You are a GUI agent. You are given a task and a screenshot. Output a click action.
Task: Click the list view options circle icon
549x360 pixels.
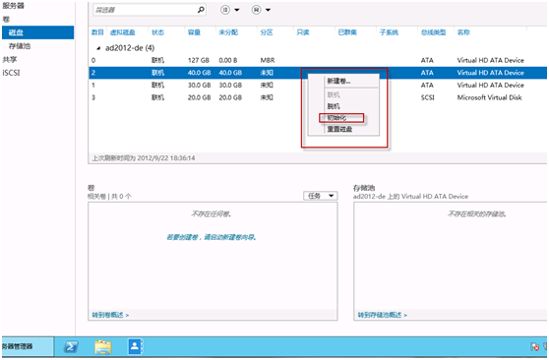tap(225, 10)
